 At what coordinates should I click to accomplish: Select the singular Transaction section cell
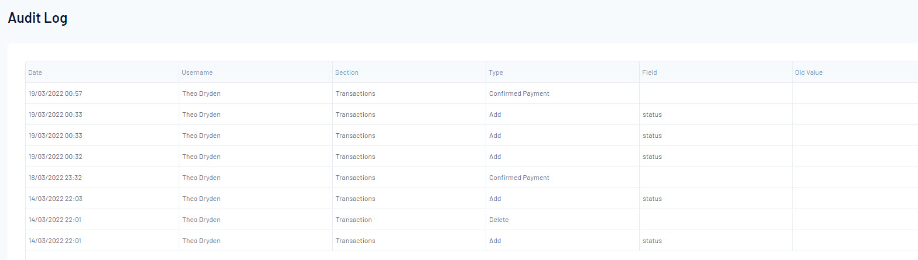pyautogui.click(x=409, y=220)
